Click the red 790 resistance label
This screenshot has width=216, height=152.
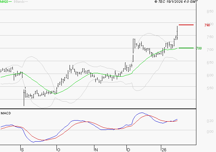point(207,25)
